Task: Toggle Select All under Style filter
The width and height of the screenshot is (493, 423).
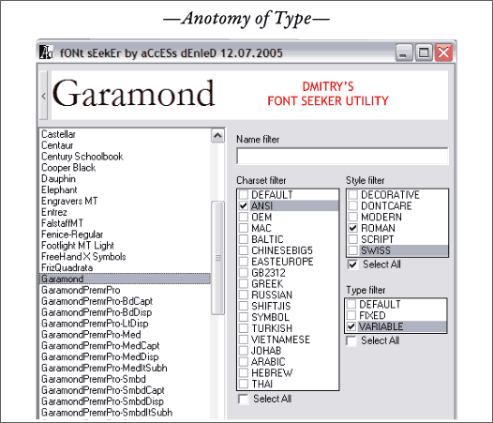Action: click(352, 264)
